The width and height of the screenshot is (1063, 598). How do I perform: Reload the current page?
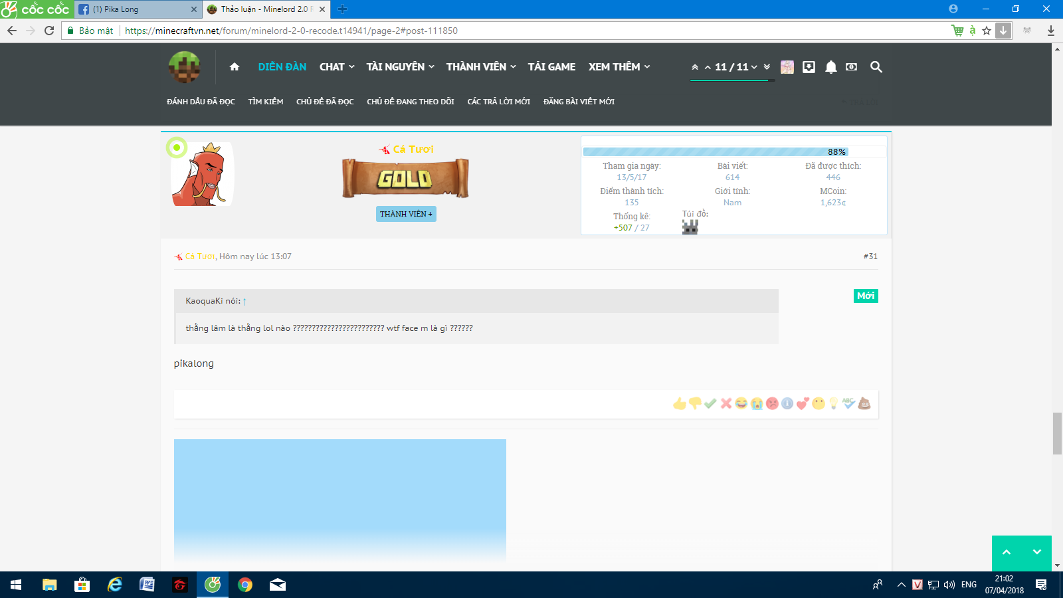49,31
